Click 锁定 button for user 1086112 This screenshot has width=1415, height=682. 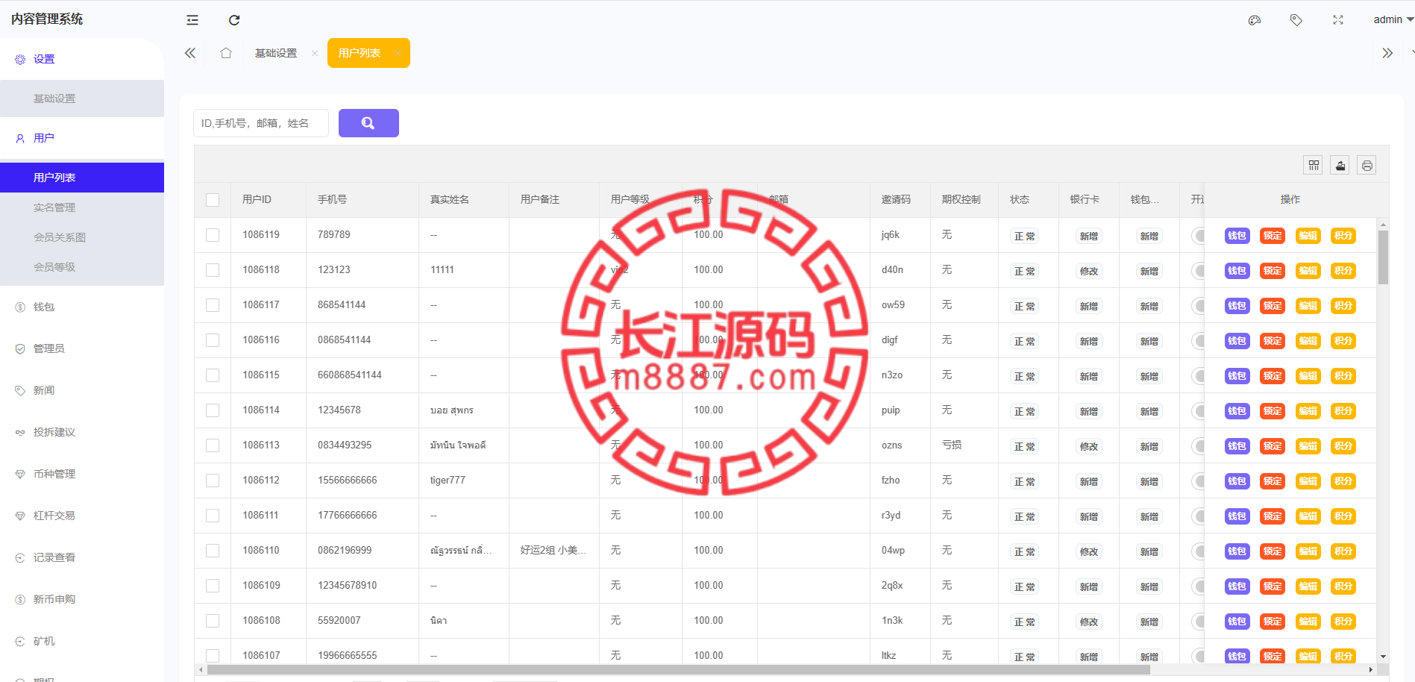[x=1273, y=481]
